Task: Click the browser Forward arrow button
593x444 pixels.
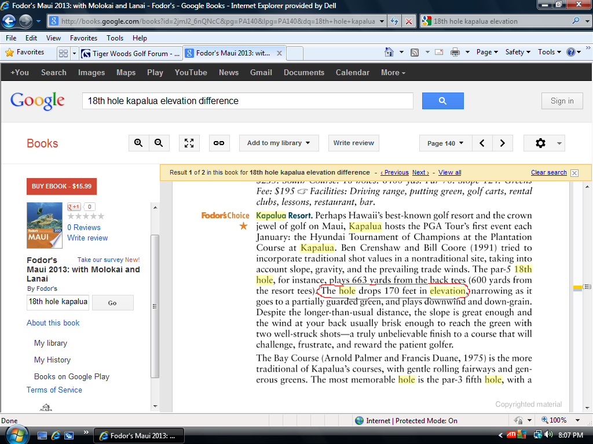Action: coord(25,21)
